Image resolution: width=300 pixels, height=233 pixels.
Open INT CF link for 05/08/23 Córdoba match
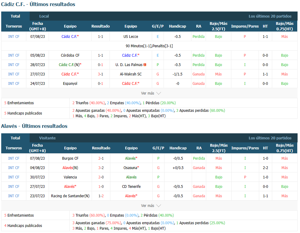14,55
